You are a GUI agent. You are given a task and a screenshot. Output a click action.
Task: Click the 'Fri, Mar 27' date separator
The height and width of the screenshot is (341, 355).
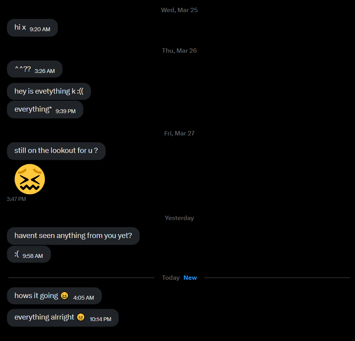(x=179, y=133)
